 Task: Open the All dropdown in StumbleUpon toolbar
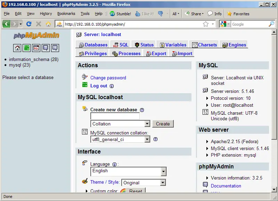[176, 14]
